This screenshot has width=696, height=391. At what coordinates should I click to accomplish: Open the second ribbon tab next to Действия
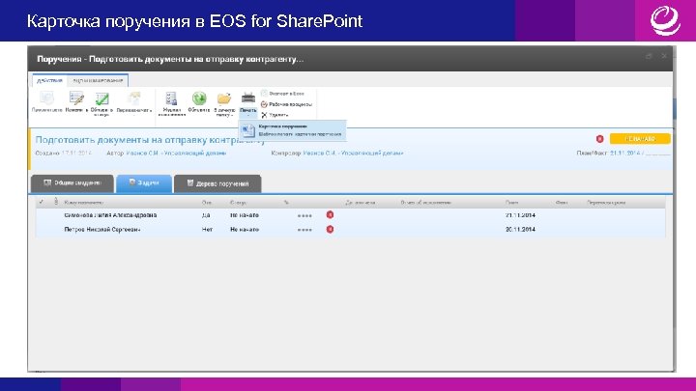98,80
